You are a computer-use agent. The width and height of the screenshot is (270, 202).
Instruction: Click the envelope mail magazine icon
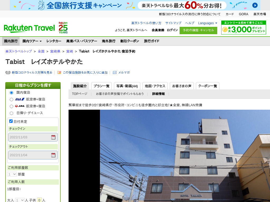pos(114,73)
